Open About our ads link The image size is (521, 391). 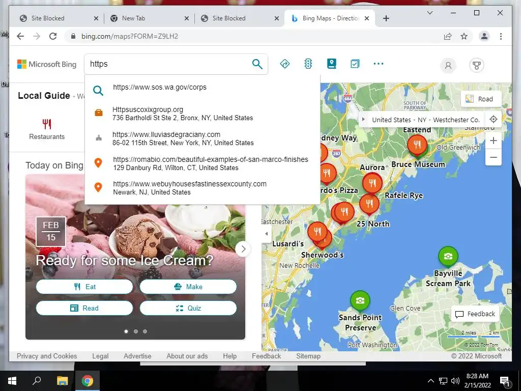click(187, 356)
